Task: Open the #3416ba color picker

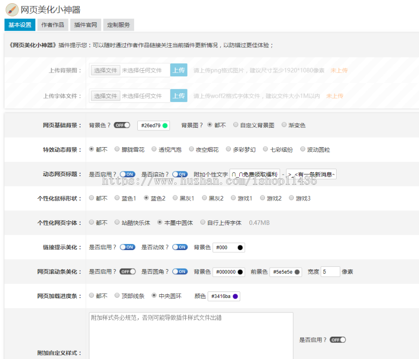Action: [x=223, y=296]
